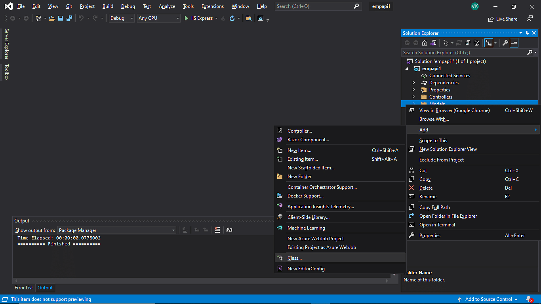Click the Live Share button

pos(503,19)
